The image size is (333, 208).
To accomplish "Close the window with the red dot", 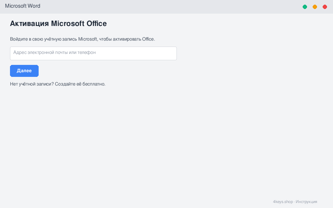I will pyautogui.click(x=325, y=7).
